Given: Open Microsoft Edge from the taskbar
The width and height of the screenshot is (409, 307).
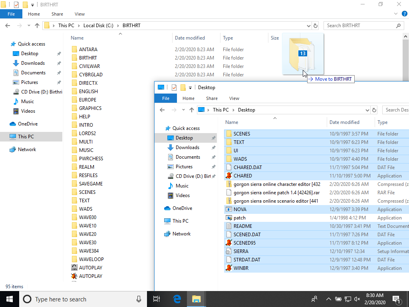Looking at the screenshot, I should click(x=177, y=299).
